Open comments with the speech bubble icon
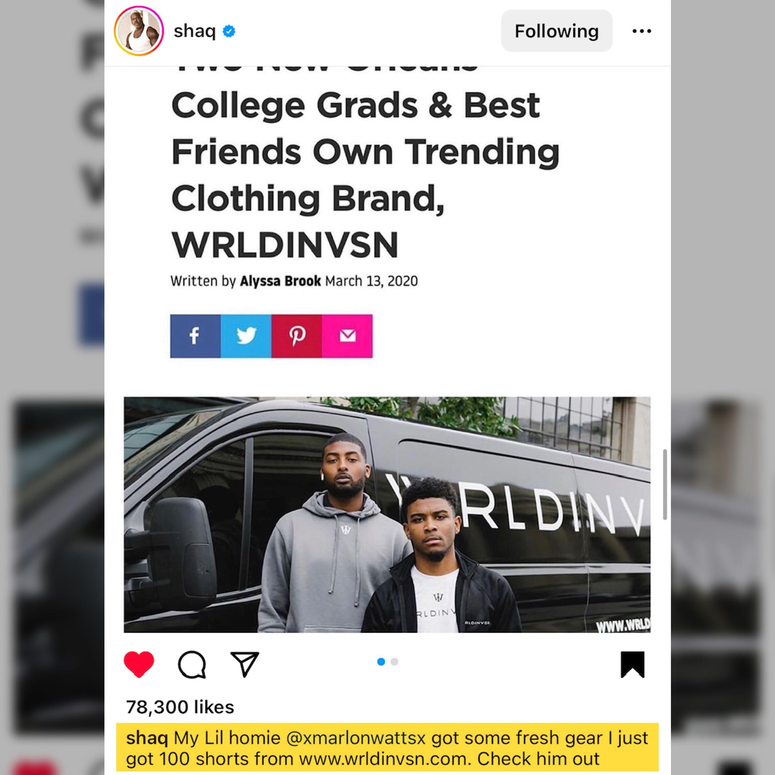The image size is (775, 775). 192,664
